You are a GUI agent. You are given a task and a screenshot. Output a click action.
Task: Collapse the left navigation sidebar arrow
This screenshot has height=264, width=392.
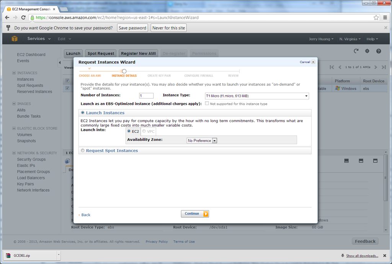click(59, 62)
